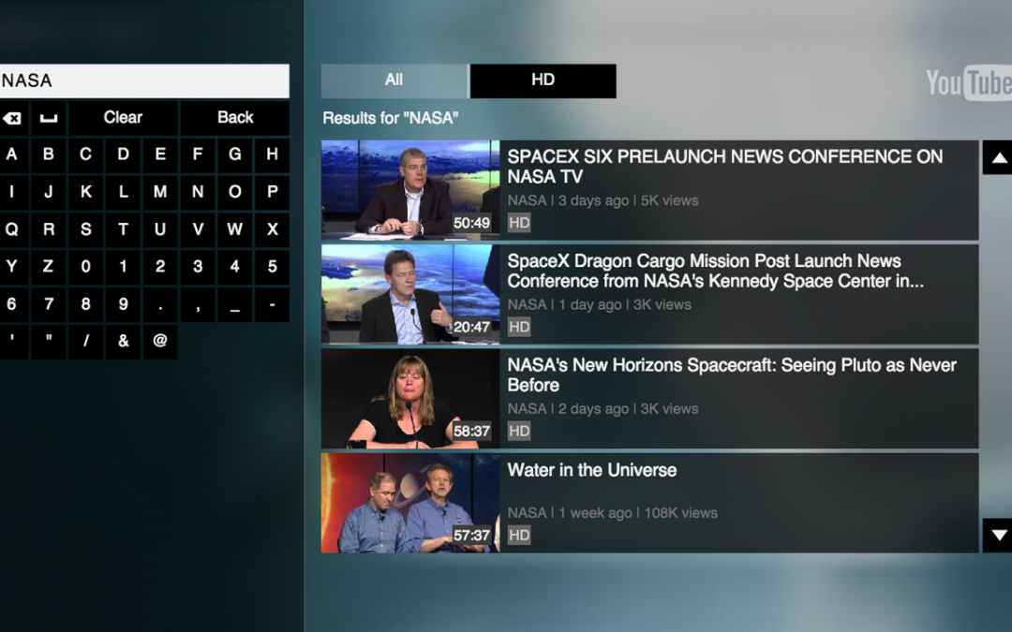The height and width of the screenshot is (632, 1012).
Task: Select the Back key on keyboard
Action: click(235, 118)
